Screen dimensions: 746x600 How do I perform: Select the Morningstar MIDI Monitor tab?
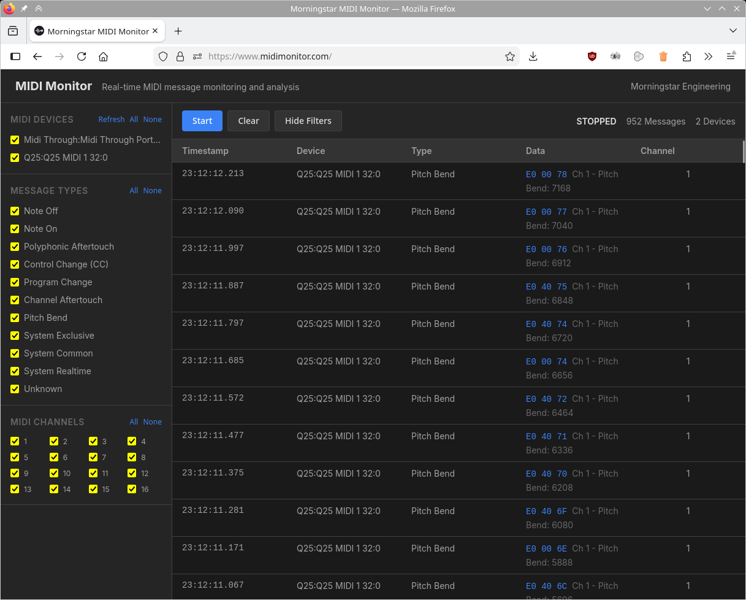click(x=97, y=31)
